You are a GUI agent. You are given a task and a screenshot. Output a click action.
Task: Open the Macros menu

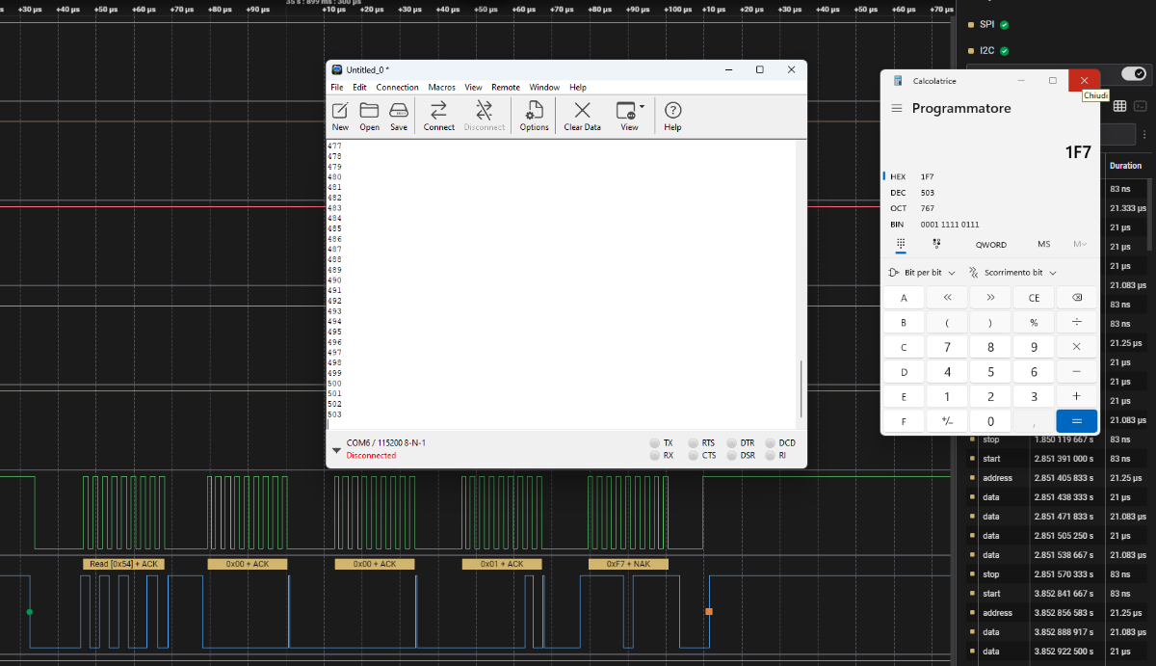[x=441, y=87]
